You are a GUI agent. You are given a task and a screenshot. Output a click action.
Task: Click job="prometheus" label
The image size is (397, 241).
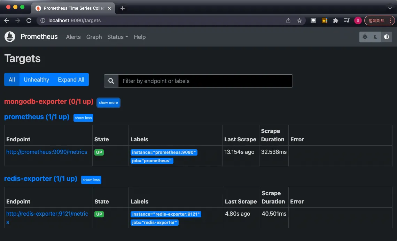(x=152, y=161)
